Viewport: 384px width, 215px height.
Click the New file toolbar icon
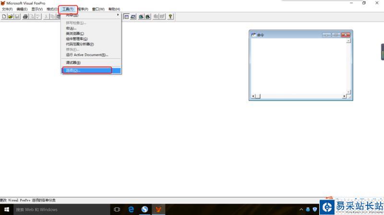click(x=4, y=17)
